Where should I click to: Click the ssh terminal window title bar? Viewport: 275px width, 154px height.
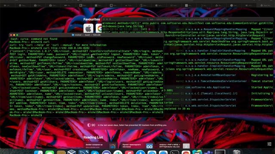click(x=188, y=19)
